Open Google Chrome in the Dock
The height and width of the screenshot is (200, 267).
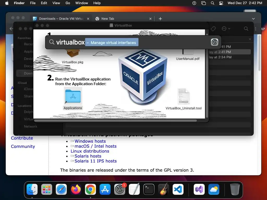pos(90,189)
